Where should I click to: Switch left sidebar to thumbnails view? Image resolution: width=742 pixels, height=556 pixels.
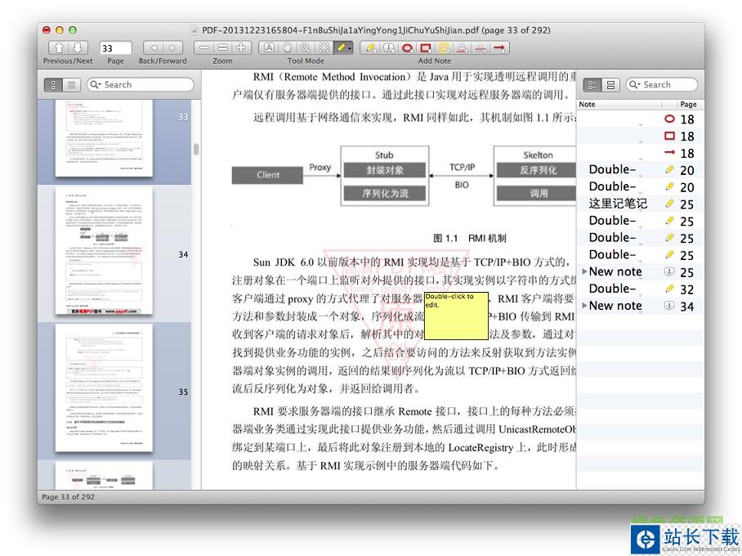[x=54, y=84]
